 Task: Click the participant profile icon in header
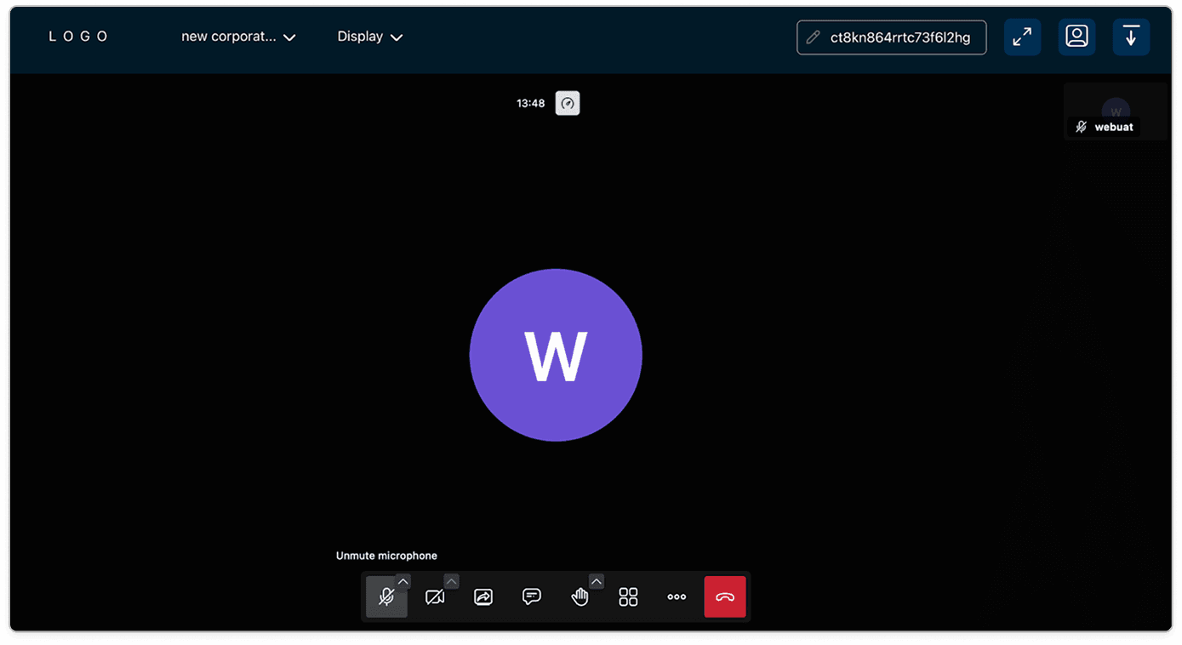pyautogui.click(x=1076, y=37)
